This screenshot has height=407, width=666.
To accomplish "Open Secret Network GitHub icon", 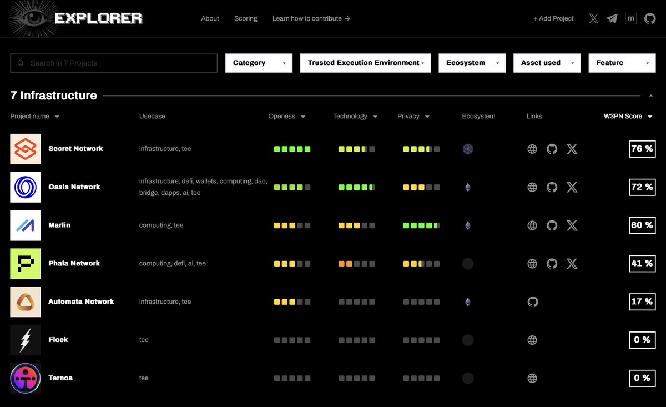I will 552,149.
